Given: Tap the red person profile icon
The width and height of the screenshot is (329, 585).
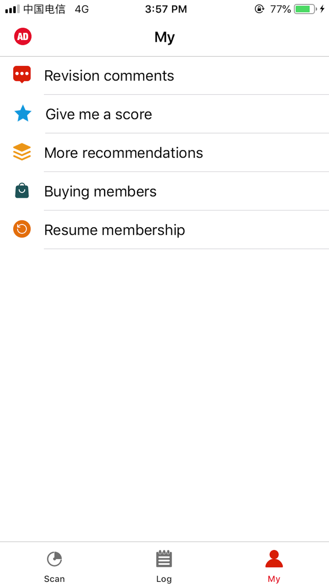Looking at the screenshot, I should [x=274, y=559].
